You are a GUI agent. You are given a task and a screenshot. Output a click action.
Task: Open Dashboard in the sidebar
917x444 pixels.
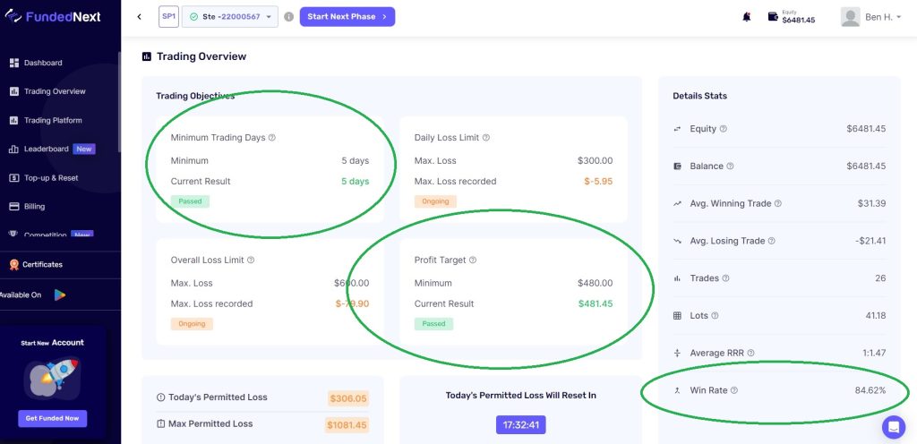coord(43,63)
